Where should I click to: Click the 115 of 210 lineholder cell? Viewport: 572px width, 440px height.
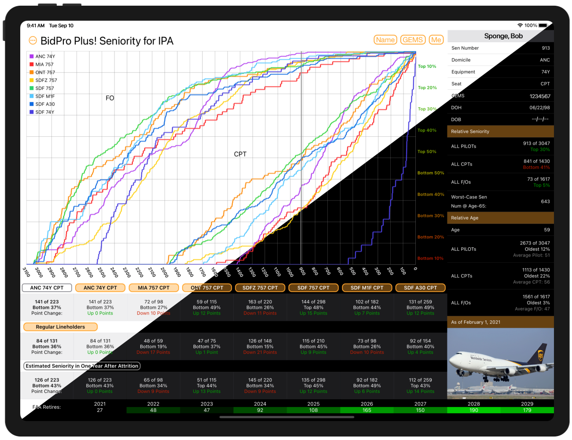(313, 346)
